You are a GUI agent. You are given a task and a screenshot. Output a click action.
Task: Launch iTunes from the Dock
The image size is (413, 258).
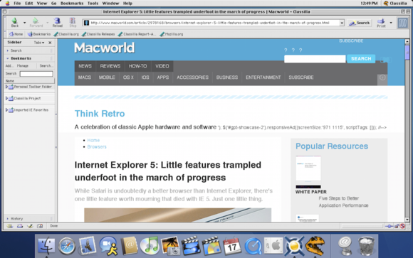pos(150,246)
